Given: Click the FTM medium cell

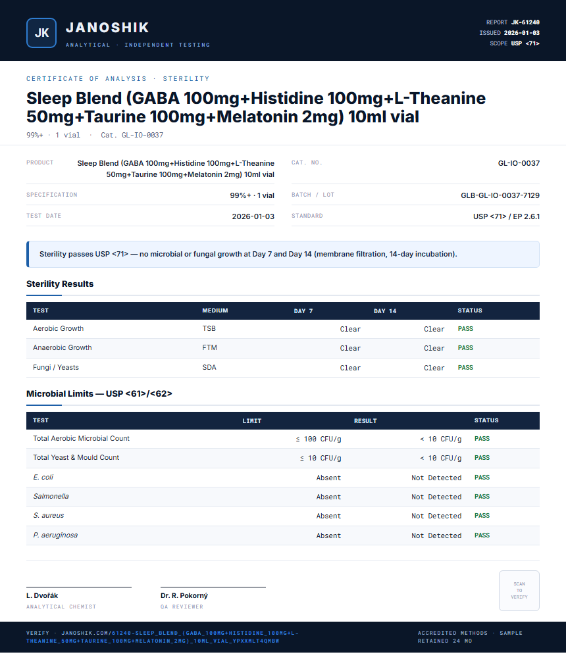Looking at the screenshot, I should click(209, 348).
